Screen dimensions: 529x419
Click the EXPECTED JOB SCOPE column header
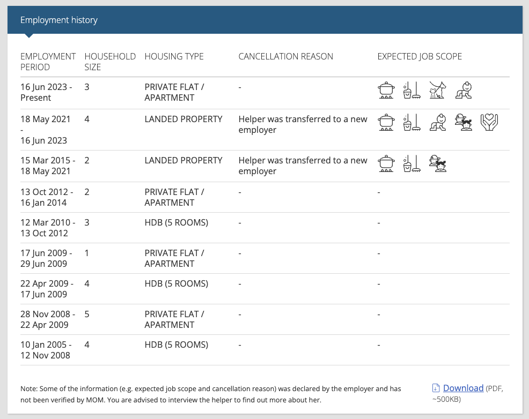pos(420,56)
